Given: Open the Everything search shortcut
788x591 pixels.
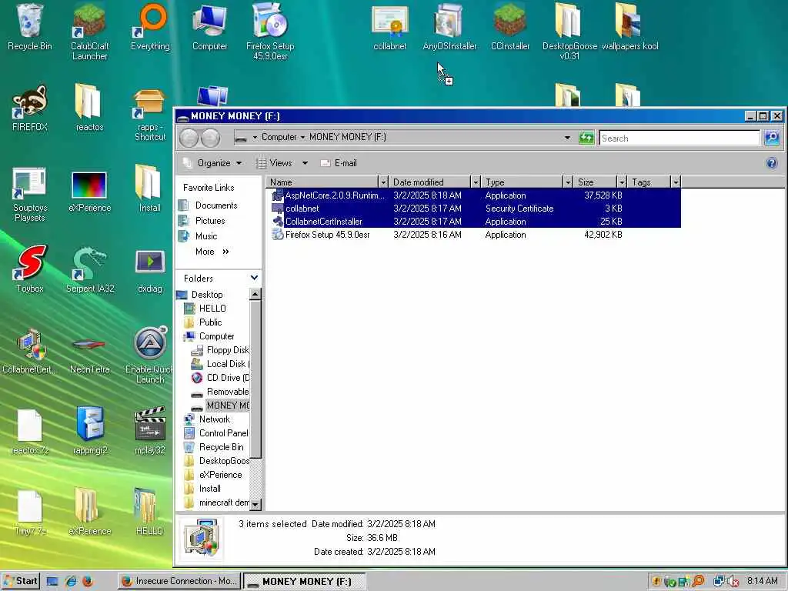Looking at the screenshot, I should [x=150, y=28].
